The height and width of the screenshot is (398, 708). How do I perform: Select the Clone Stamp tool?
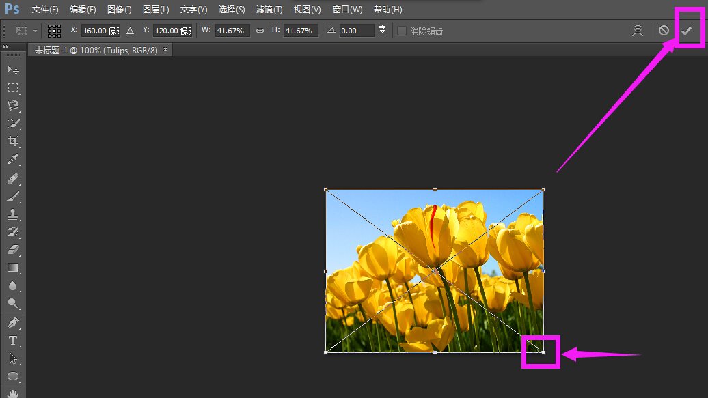(13, 214)
